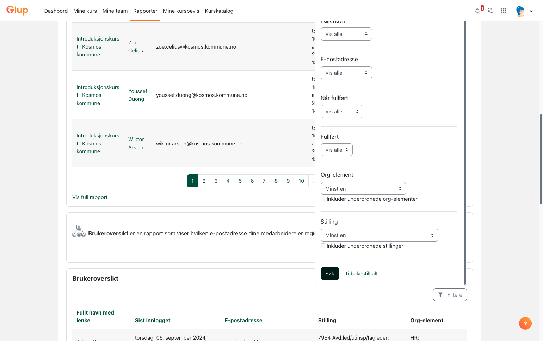Open the Filtere button for Brukeroversikt
Viewport: 543px width, 341px height.
tap(450, 295)
